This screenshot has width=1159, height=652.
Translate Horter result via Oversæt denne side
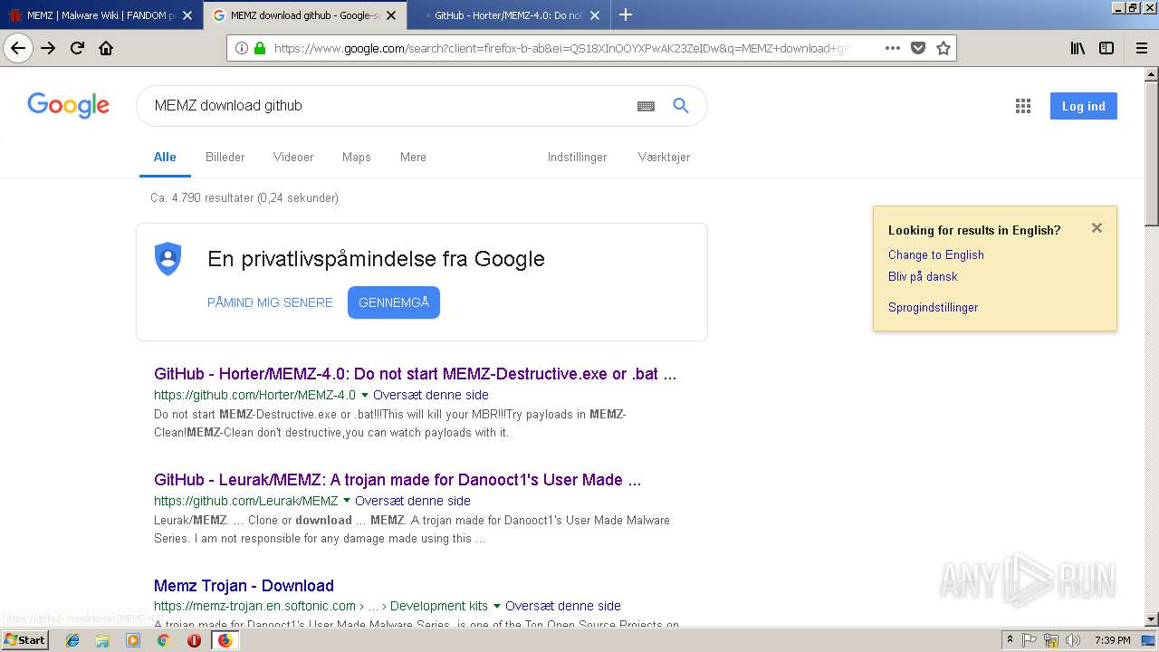pos(431,395)
